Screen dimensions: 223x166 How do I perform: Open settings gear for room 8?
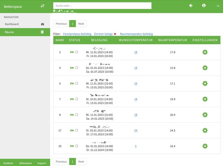[205, 115]
